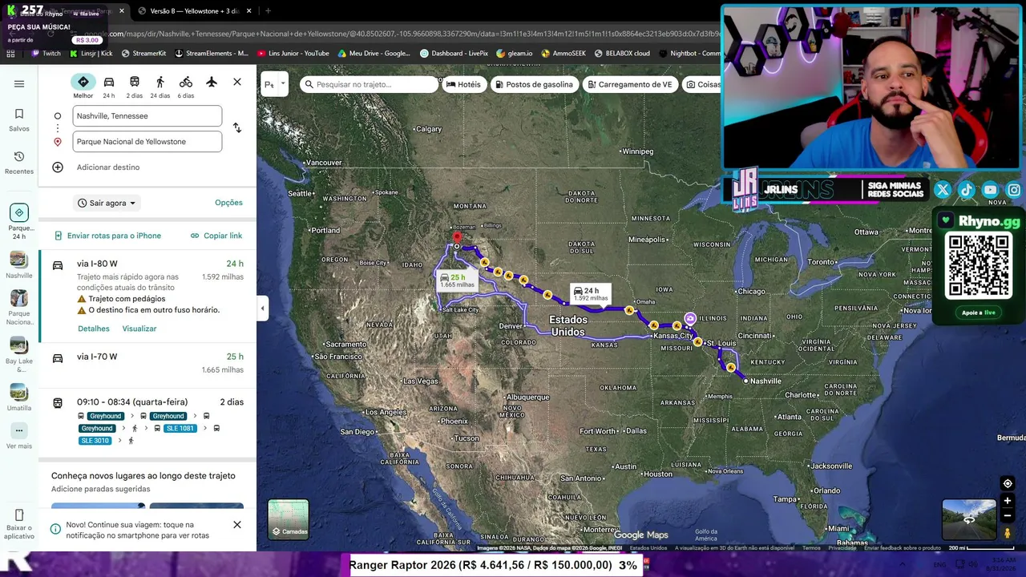Open the Umatilla recent place in sidebar
The width and height of the screenshot is (1026, 577).
coord(19,397)
